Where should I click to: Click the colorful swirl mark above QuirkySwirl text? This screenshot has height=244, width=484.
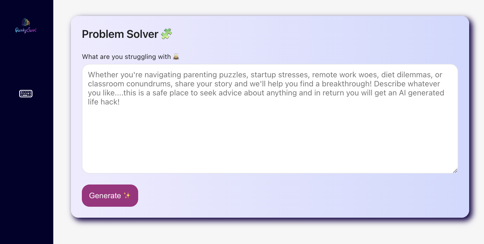[25, 22]
